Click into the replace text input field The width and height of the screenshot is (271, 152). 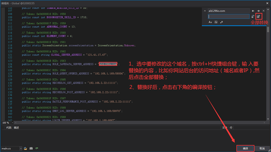(x=229, y=17)
